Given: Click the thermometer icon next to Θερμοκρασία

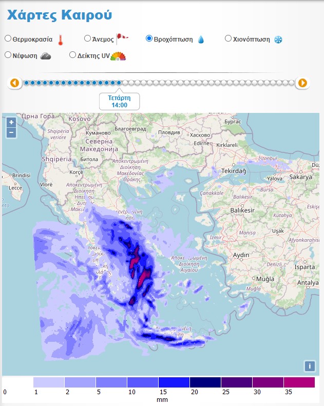Looking at the screenshot, I should pyautogui.click(x=60, y=40).
